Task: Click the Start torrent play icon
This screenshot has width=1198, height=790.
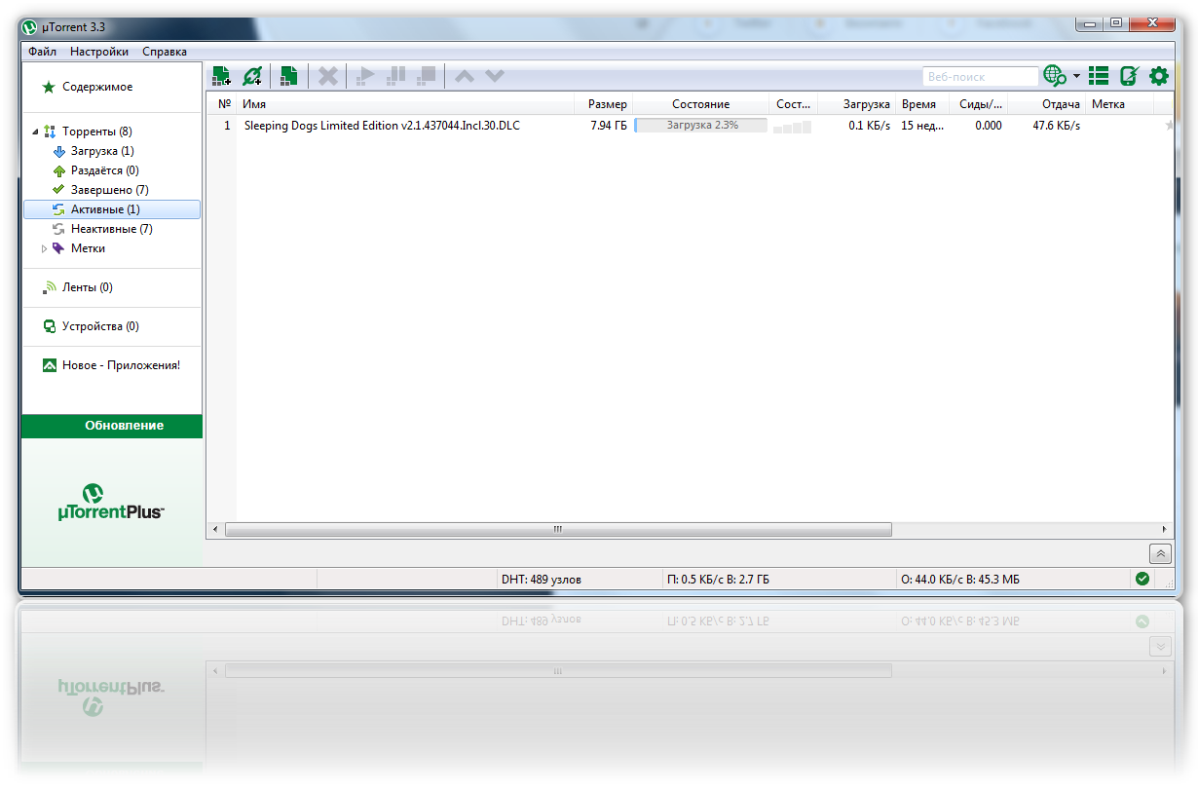Action: click(x=366, y=76)
